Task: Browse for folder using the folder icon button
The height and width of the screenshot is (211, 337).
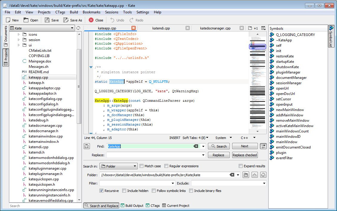Action: click(x=246, y=175)
